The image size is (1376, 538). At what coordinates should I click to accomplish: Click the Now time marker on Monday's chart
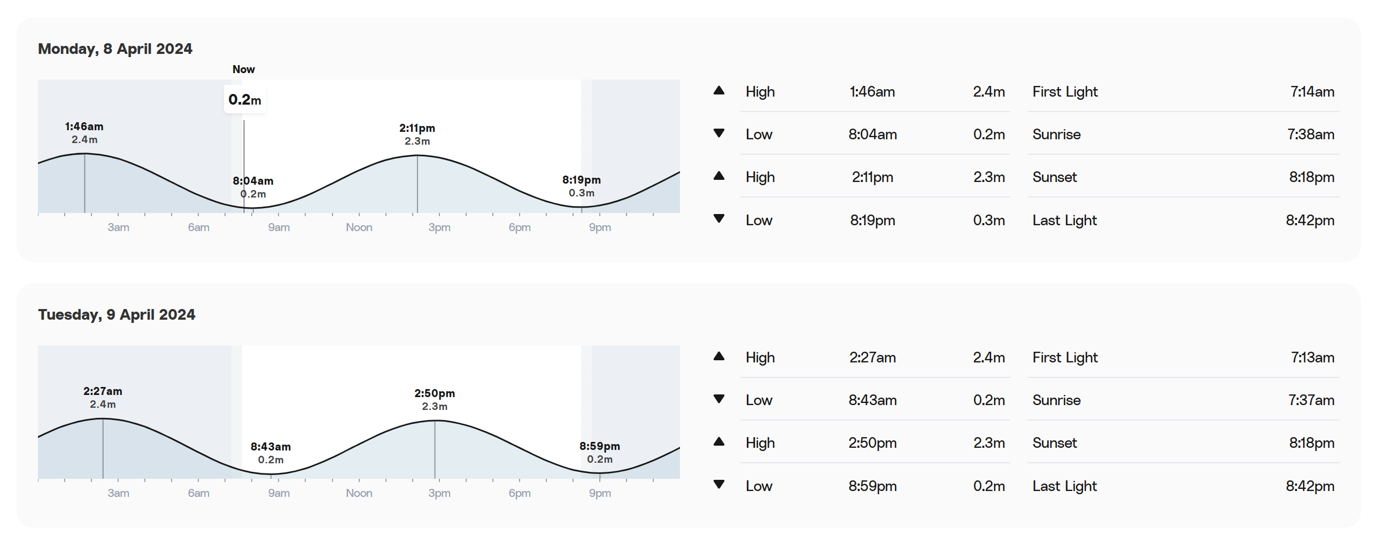tap(244, 69)
